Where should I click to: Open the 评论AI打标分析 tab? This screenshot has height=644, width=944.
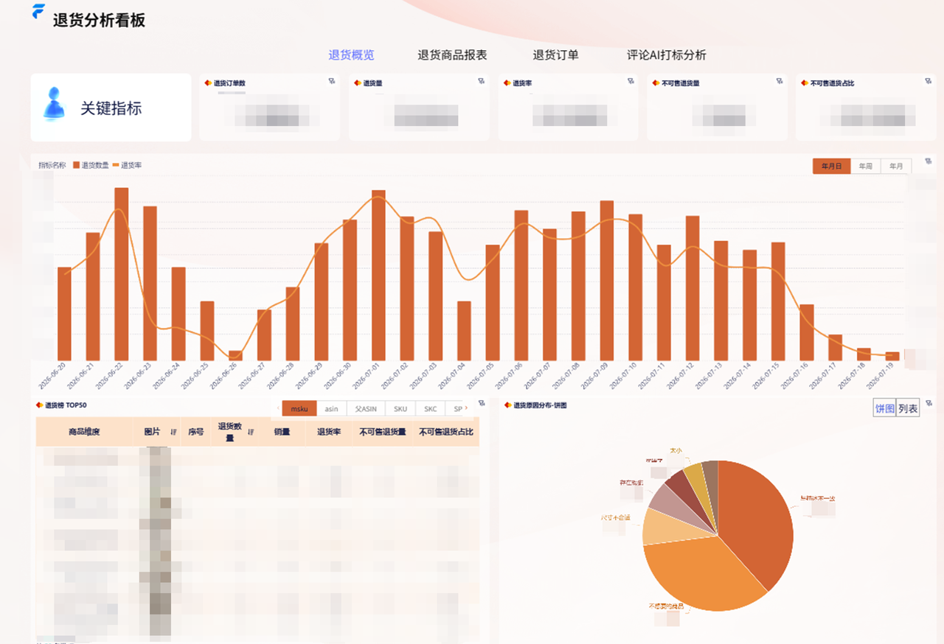(x=667, y=55)
